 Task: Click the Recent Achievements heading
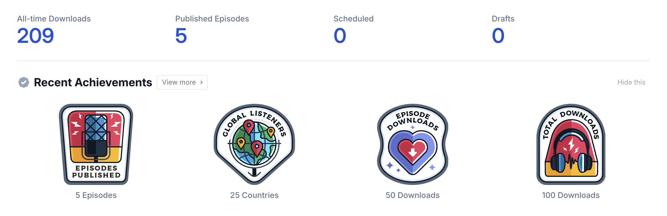(x=93, y=82)
